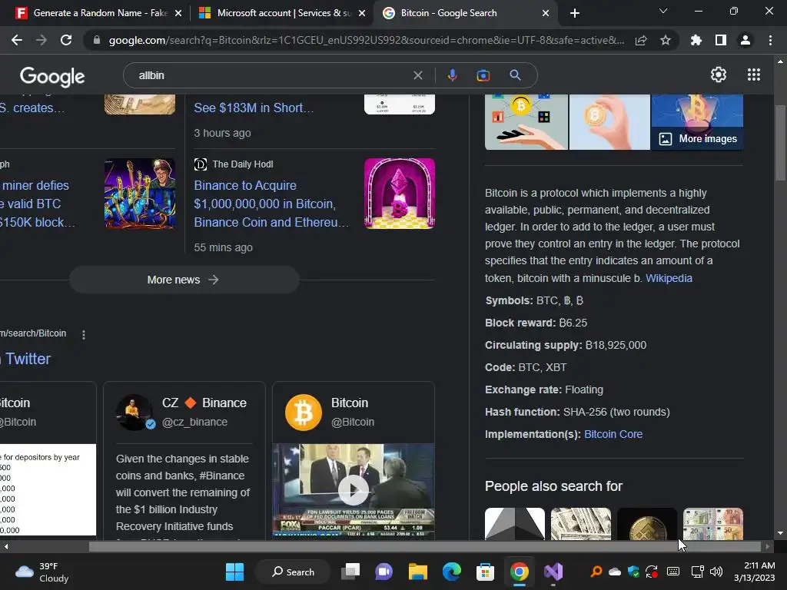Share this page from address bar
787x590 pixels.
pyautogui.click(x=641, y=41)
